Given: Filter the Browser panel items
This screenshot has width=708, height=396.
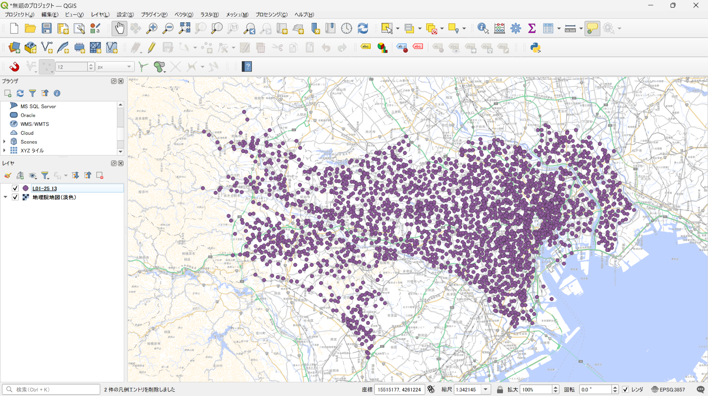Looking at the screenshot, I should pyautogui.click(x=32, y=93).
